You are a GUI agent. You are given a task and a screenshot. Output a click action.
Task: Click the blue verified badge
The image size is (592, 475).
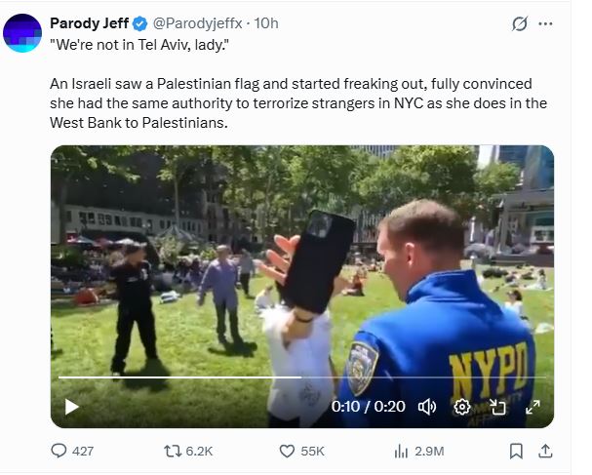(x=140, y=23)
